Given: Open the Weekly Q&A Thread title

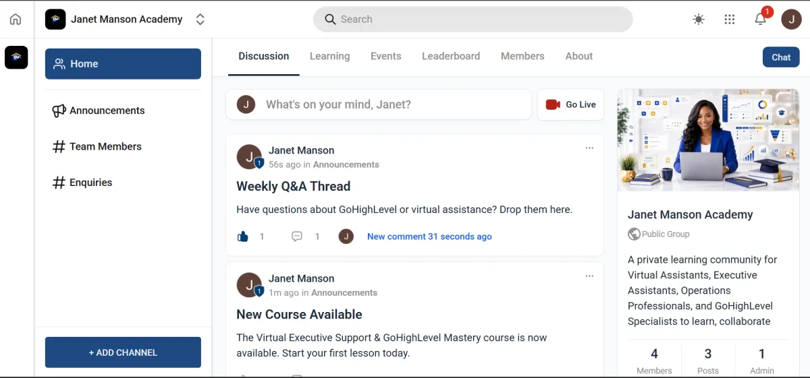Looking at the screenshot, I should click(x=294, y=186).
